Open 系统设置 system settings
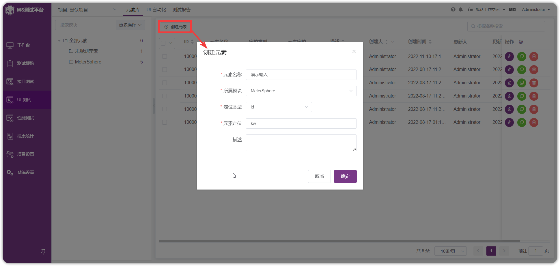 (25, 173)
